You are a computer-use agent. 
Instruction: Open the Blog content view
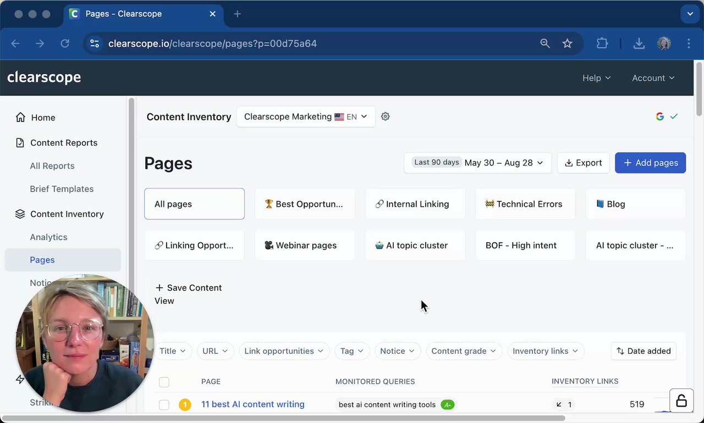click(636, 204)
